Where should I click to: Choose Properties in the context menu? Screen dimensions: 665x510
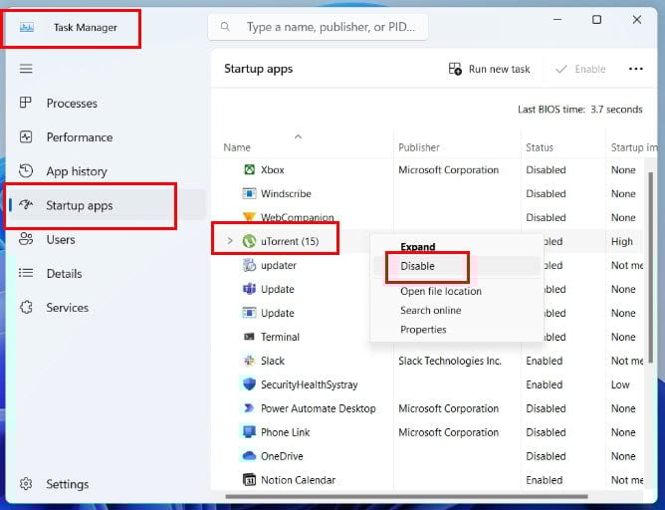(x=423, y=330)
